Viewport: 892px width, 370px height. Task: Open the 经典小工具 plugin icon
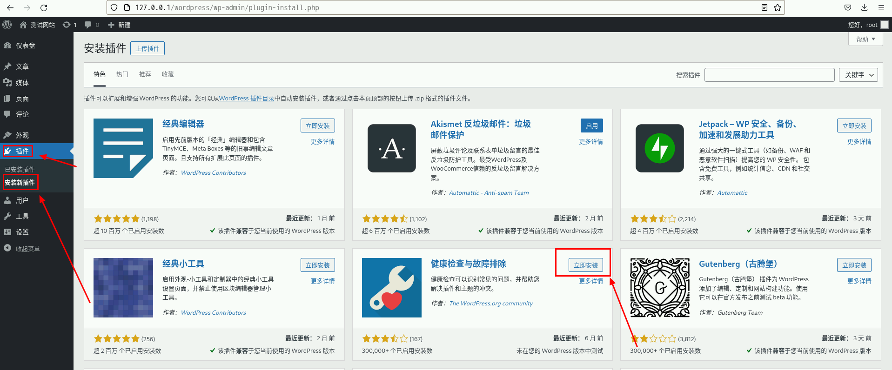123,288
